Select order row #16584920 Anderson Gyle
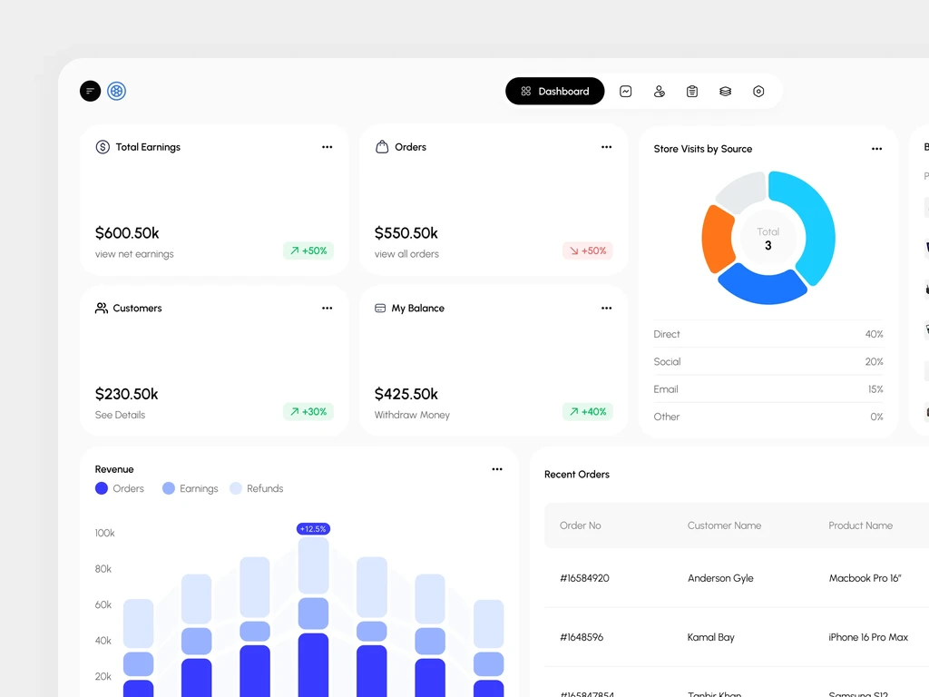The height and width of the screenshot is (697, 929). click(x=737, y=578)
